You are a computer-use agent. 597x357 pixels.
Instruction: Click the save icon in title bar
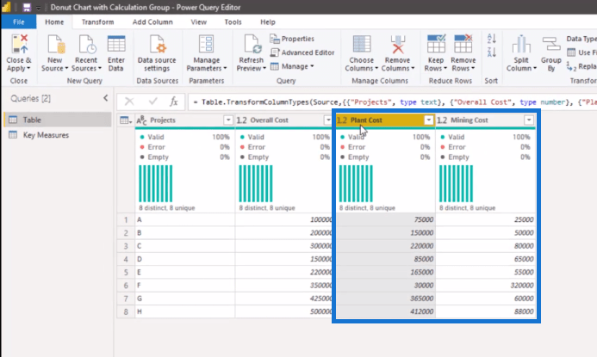(x=27, y=7)
